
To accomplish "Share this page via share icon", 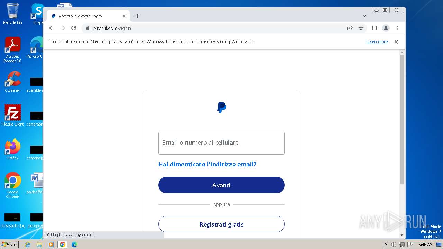I will tap(350, 28).
